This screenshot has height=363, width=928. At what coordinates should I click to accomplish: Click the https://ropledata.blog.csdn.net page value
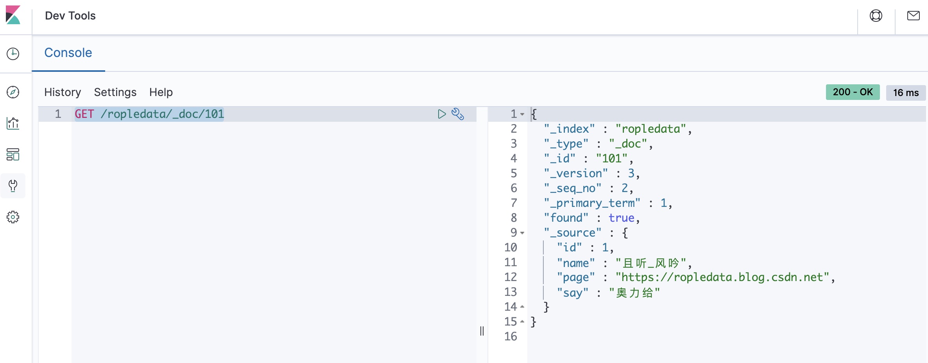tap(722, 277)
